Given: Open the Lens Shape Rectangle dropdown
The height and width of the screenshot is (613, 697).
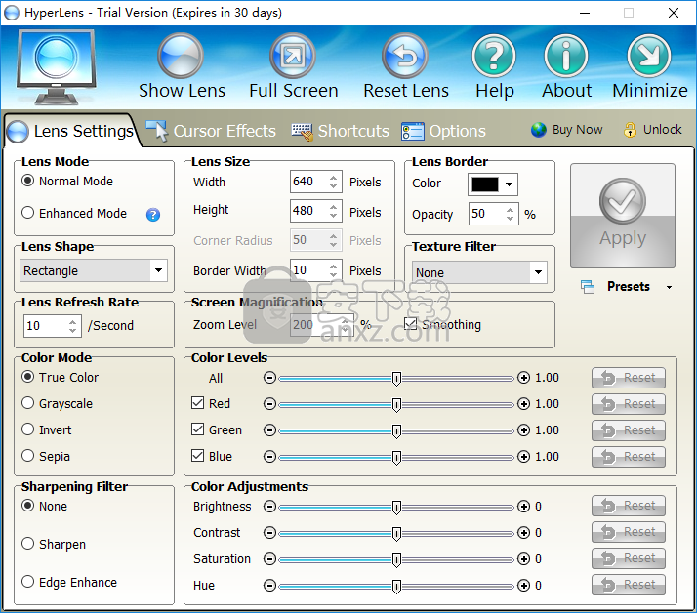Looking at the screenshot, I should 94,270.
